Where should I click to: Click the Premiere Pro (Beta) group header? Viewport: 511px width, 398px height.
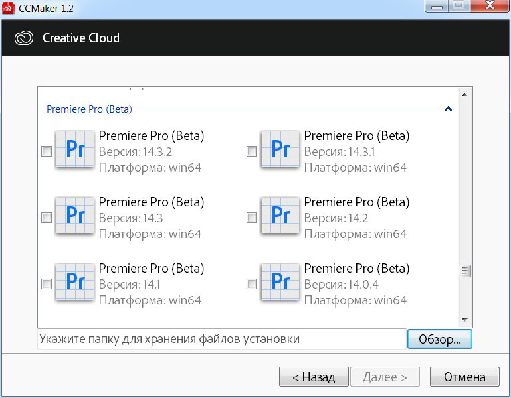[89, 109]
